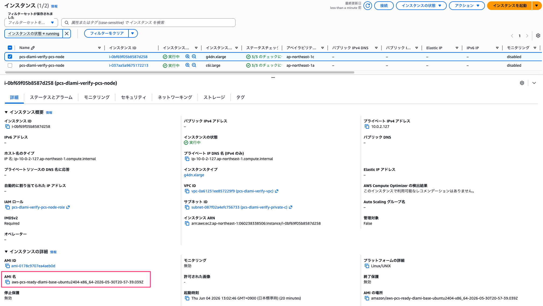
Task: Collapse the instance summary section
Action: point(6,112)
